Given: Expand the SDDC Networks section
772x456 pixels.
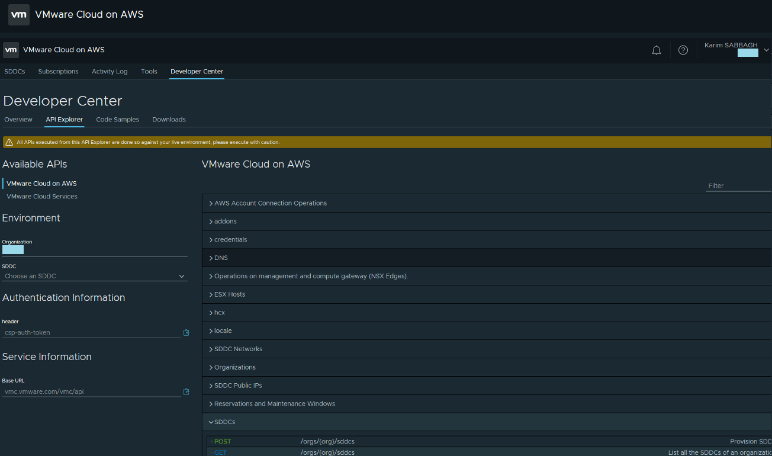Looking at the screenshot, I should point(238,349).
